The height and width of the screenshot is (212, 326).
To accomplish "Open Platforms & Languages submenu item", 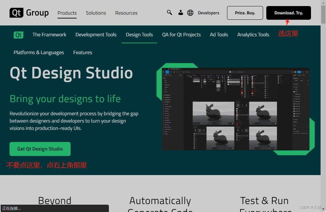I will [39, 53].
